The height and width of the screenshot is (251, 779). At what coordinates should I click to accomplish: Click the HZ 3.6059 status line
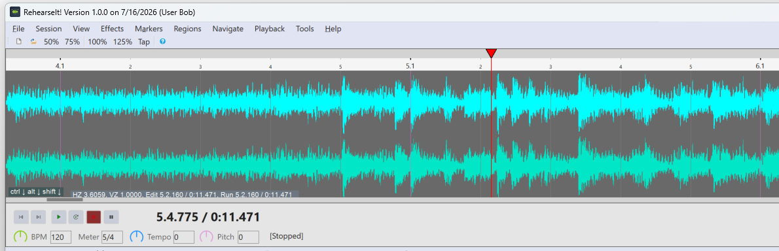182,194
